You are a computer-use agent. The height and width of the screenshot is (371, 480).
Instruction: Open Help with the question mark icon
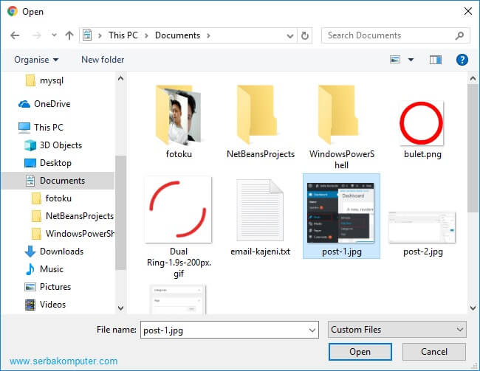tap(462, 60)
